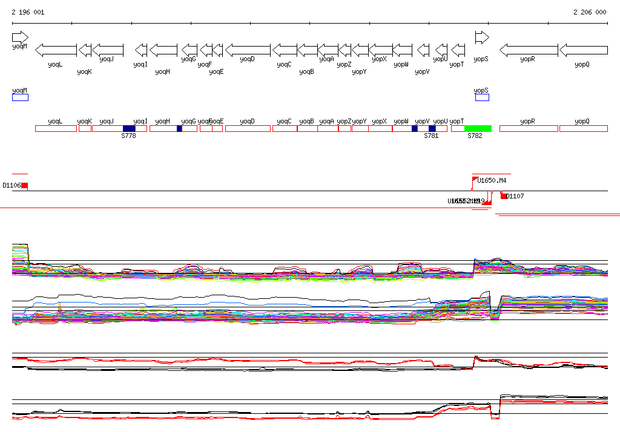The image size is (620, 432).
Task: Click the dark blue S778 segment
Action: (x=129, y=128)
